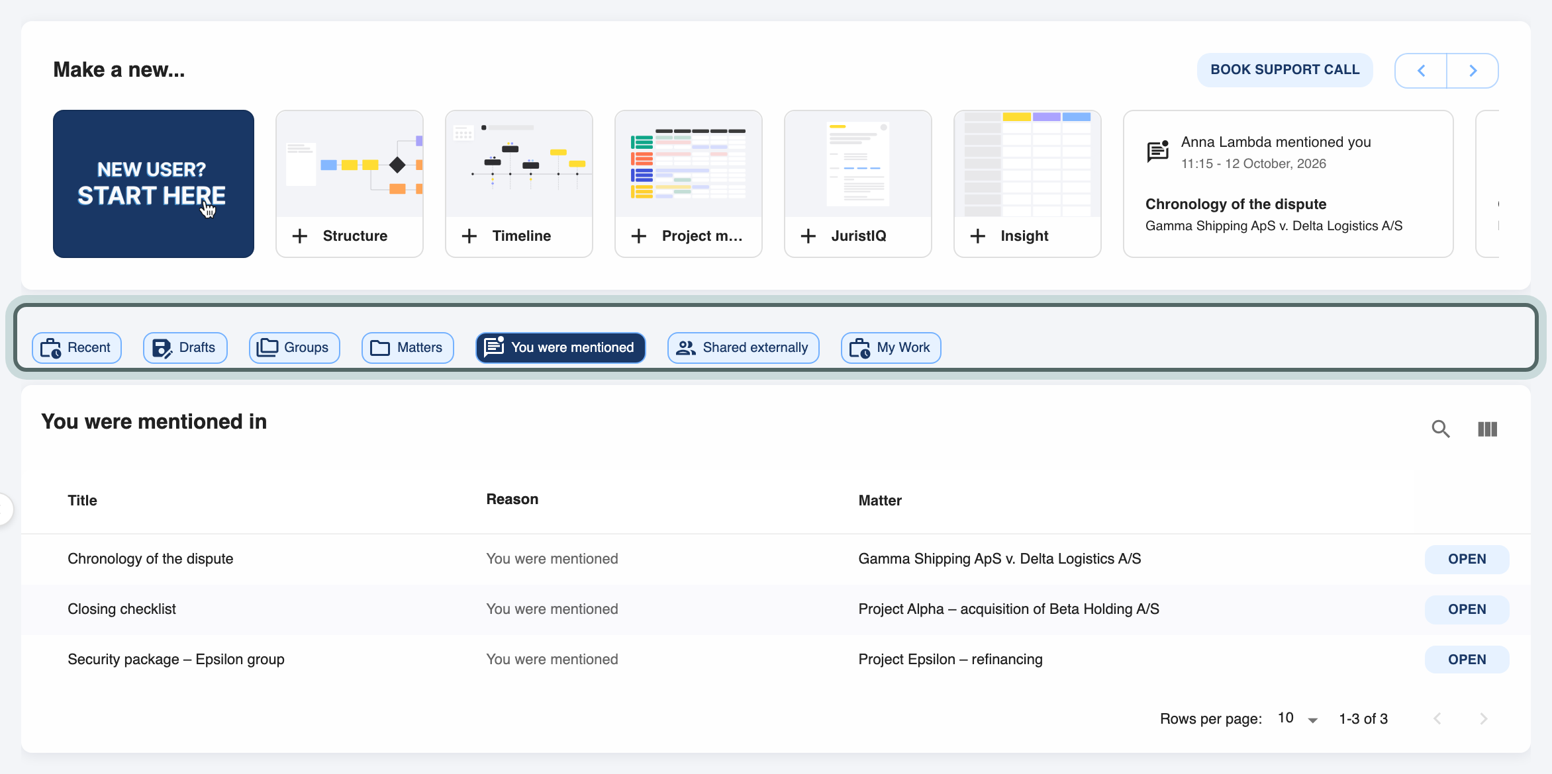
Task: Select the Closing checklist title text
Action: [x=122, y=609]
